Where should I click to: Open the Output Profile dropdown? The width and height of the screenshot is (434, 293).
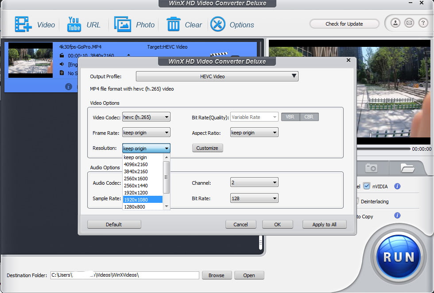pyautogui.click(x=217, y=76)
